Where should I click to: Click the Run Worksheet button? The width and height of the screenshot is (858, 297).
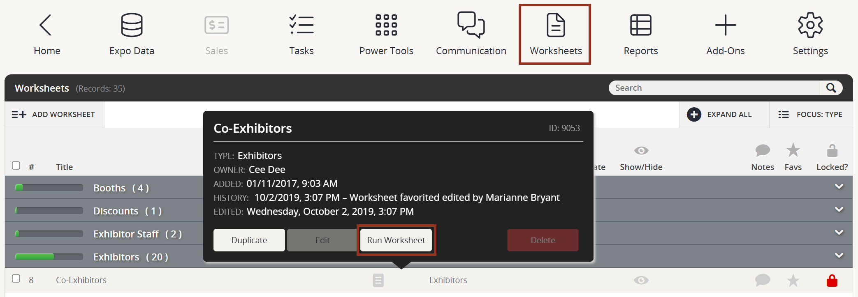(396, 240)
